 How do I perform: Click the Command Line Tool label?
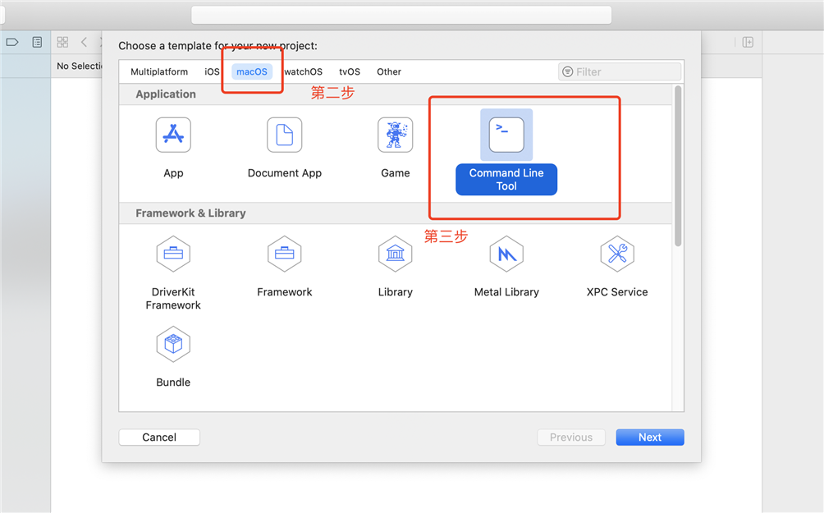(x=506, y=180)
